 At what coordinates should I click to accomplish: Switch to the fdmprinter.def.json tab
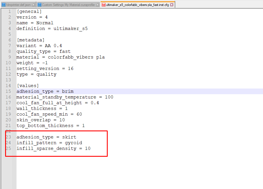[x=18, y=5]
